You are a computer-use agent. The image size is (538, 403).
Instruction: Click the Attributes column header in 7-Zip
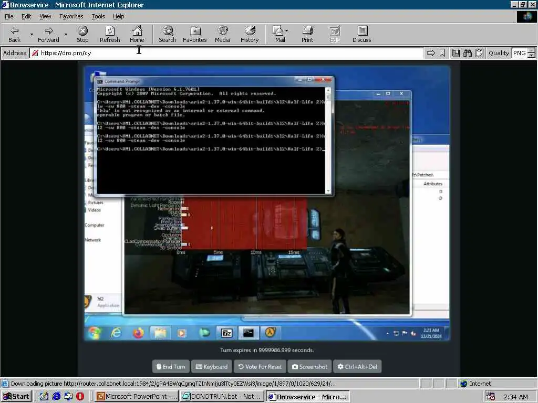tap(433, 184)
